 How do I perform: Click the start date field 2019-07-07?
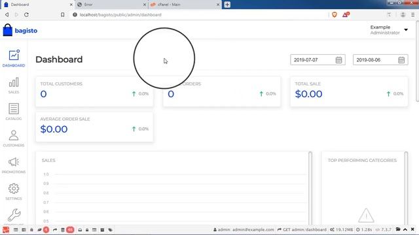click(x=318, y=60)
